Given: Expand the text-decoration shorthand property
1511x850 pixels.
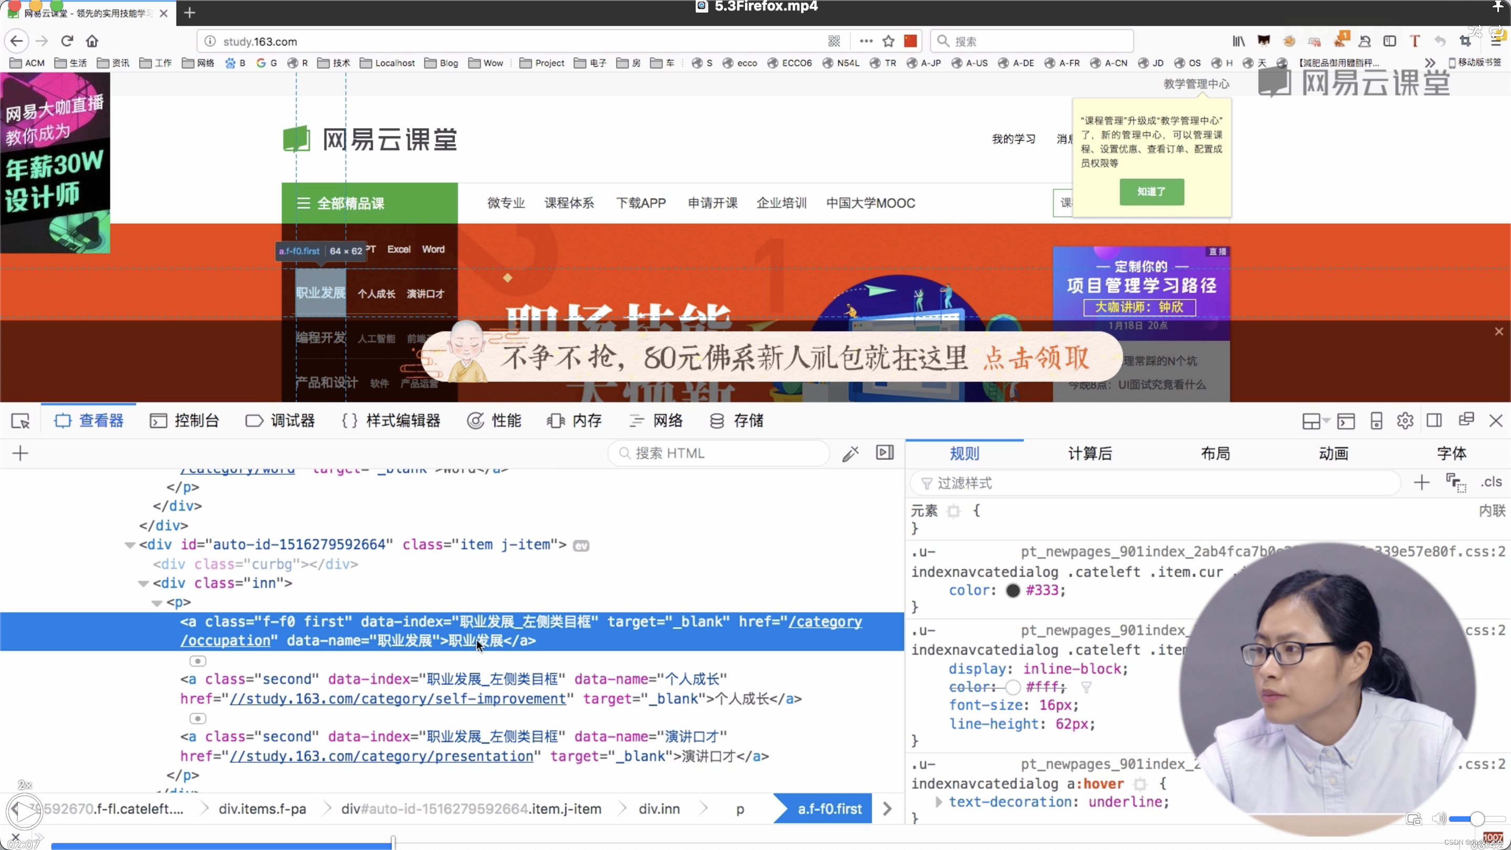Looking at the screenshot, I should click(x=938, y=802).
